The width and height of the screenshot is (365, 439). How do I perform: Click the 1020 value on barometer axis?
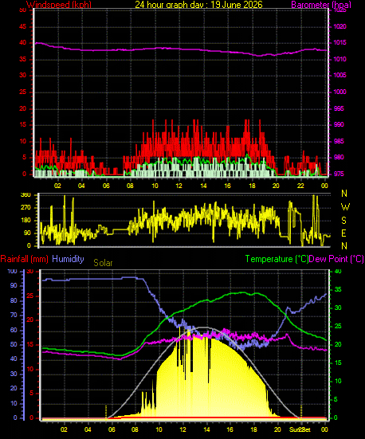coord(340,26)
